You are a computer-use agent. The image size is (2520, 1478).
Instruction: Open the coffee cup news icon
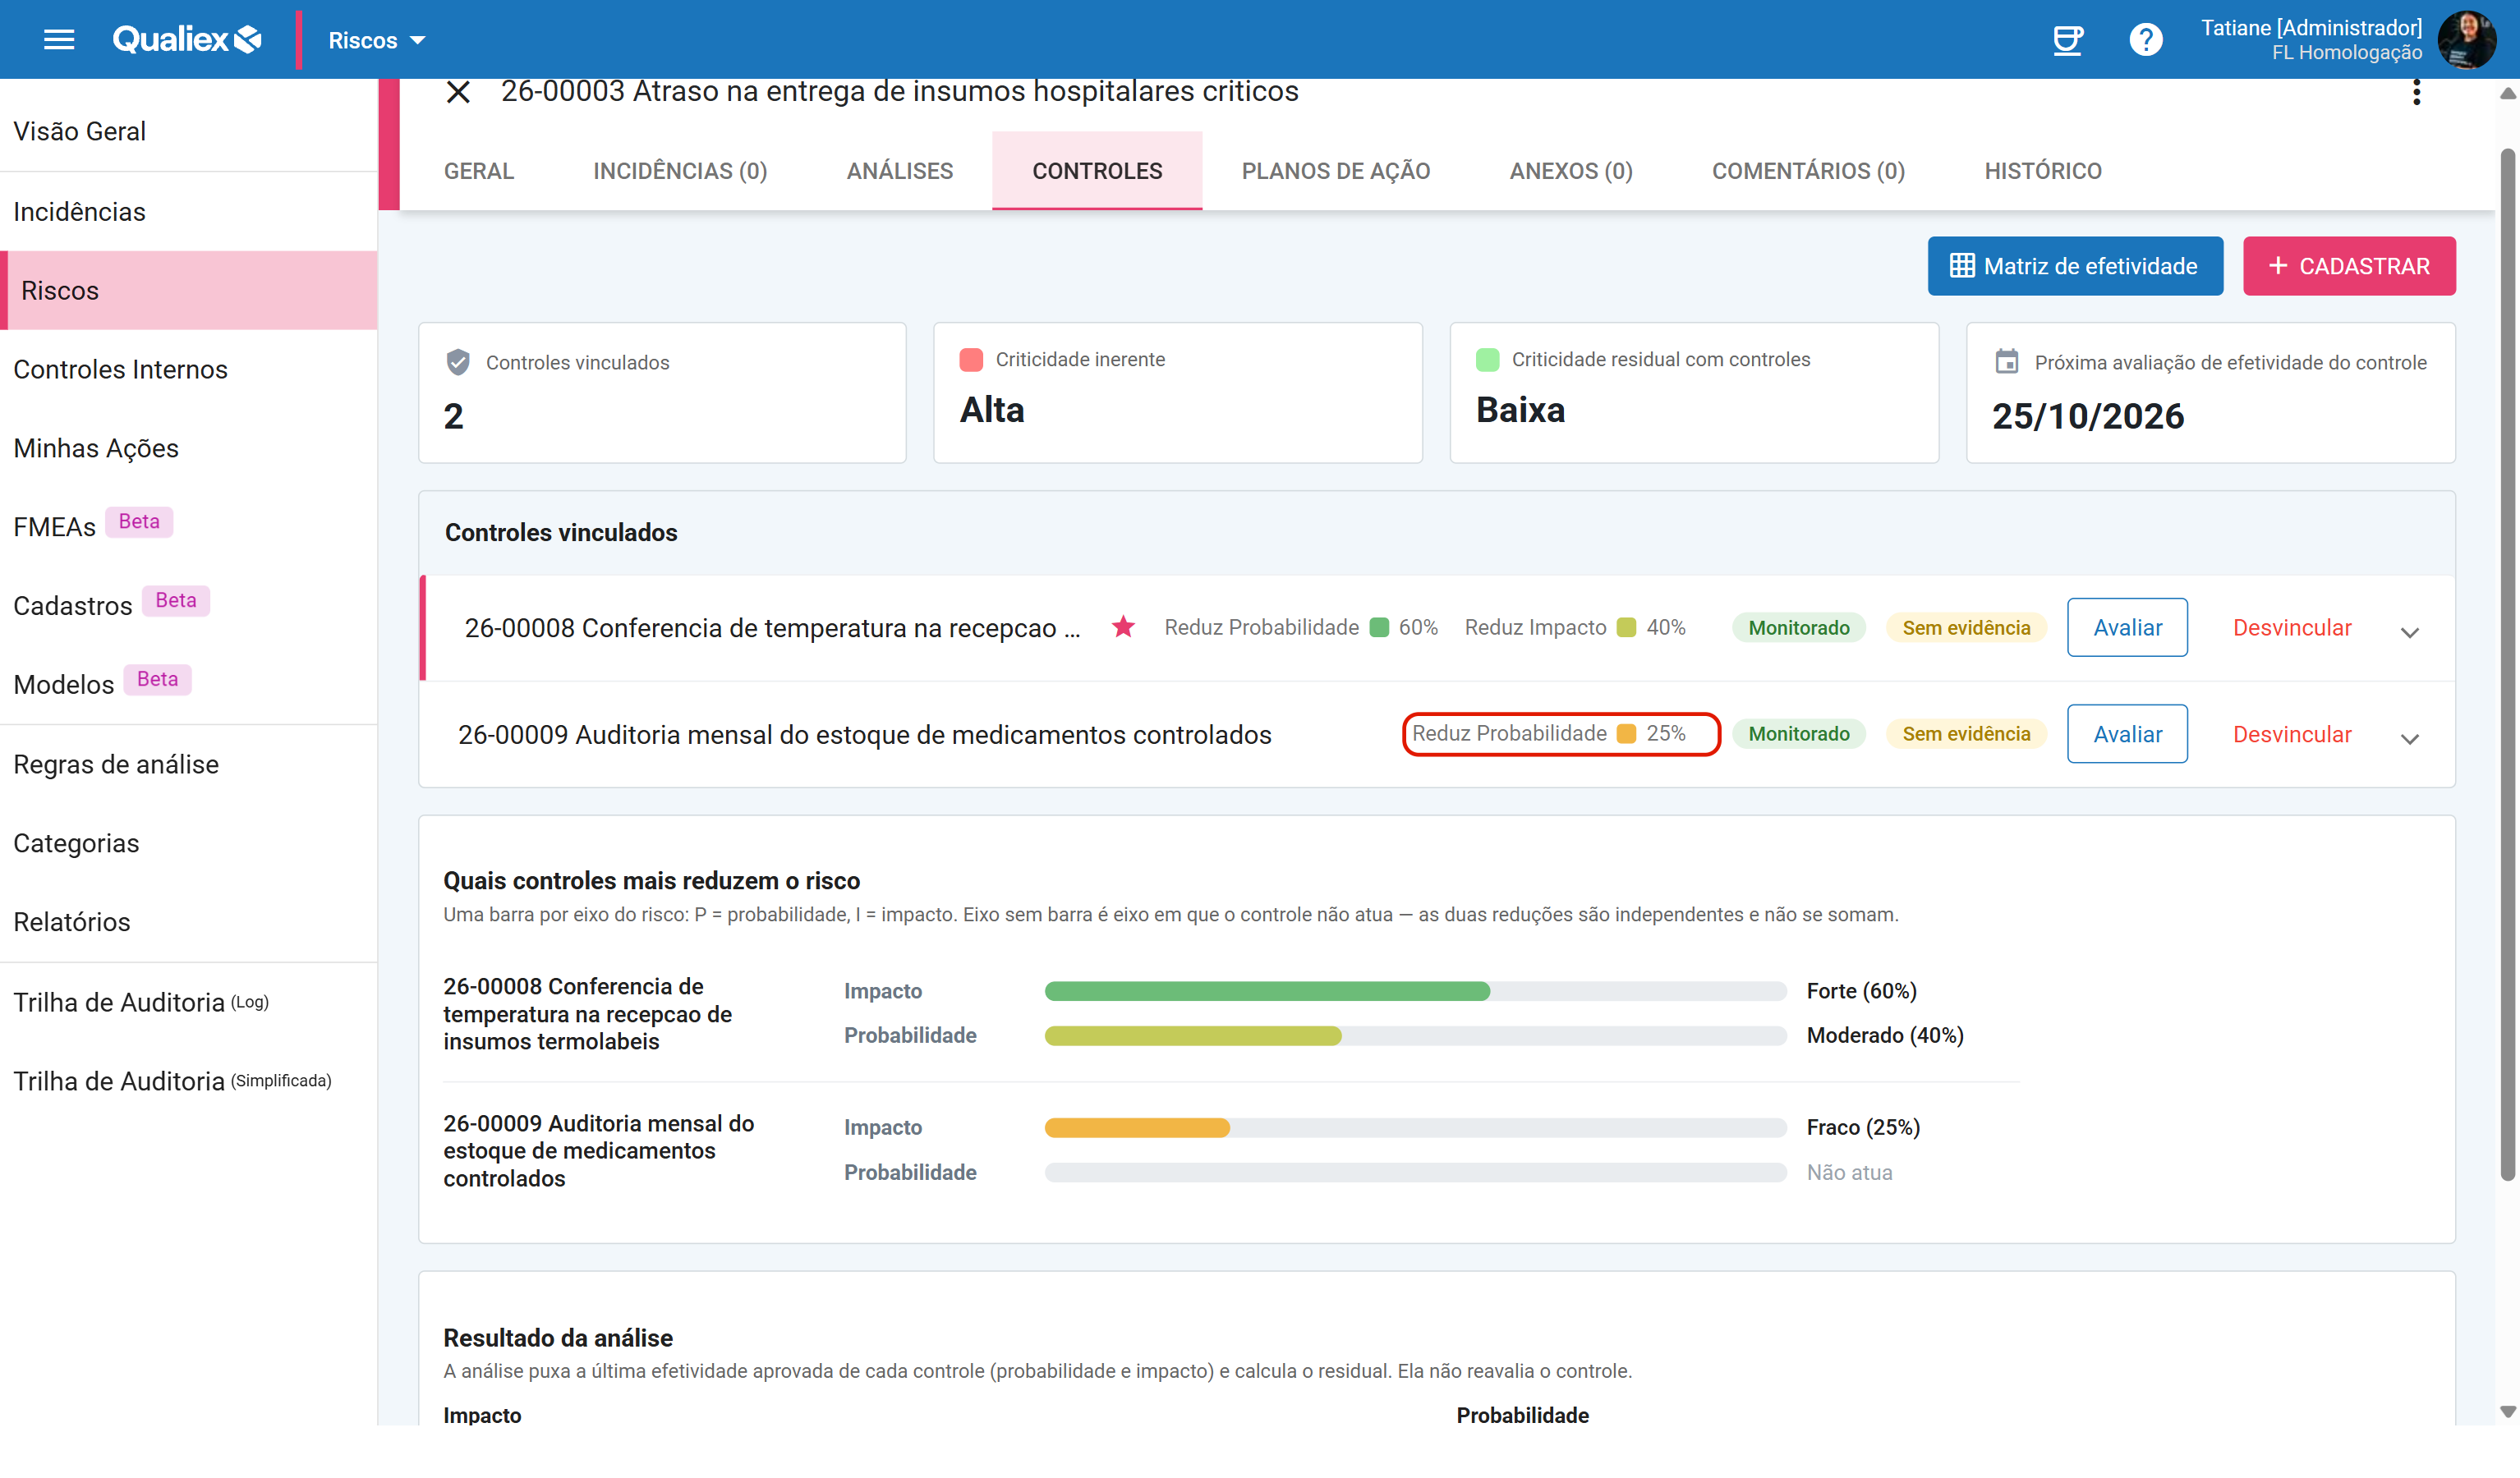tap(2067, 40)
